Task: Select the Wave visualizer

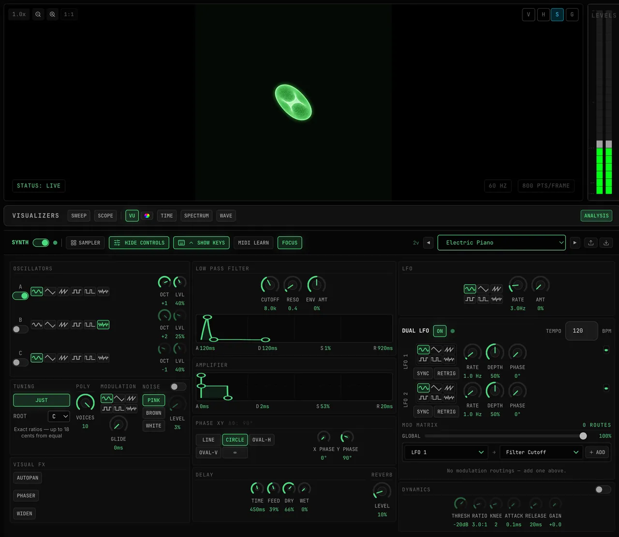Action: (226, 216)
